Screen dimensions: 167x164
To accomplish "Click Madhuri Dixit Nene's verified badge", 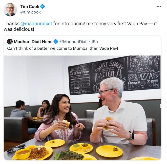I will pos(56,42).
